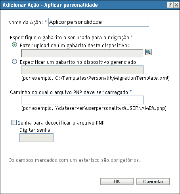Click the upload template path field
The width and height of the screenshot is (180, 194).
tap(82, 53)
